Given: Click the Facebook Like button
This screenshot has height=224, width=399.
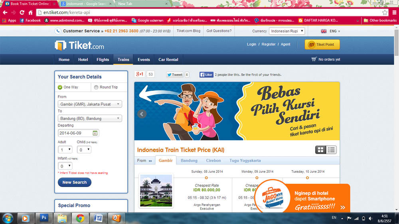Looking at the screenshot, I should [x=206, y=75].
